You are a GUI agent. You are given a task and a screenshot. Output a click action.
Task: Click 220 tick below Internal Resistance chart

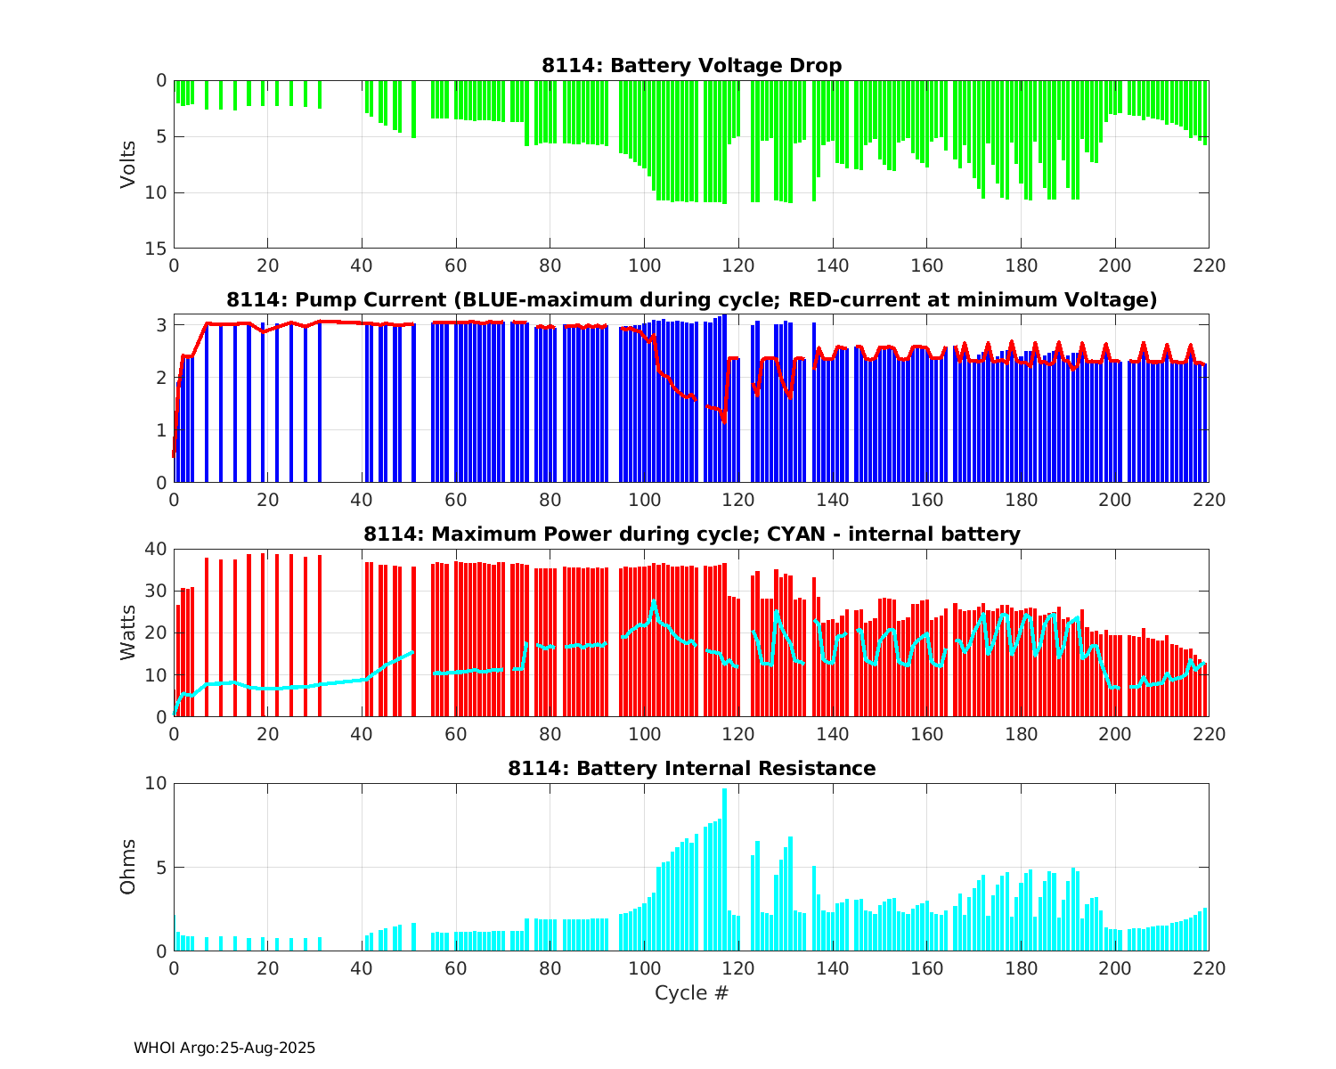[x=1209, y=968]
